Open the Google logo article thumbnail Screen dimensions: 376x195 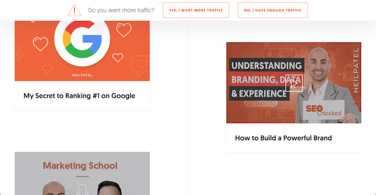point(82,51)
